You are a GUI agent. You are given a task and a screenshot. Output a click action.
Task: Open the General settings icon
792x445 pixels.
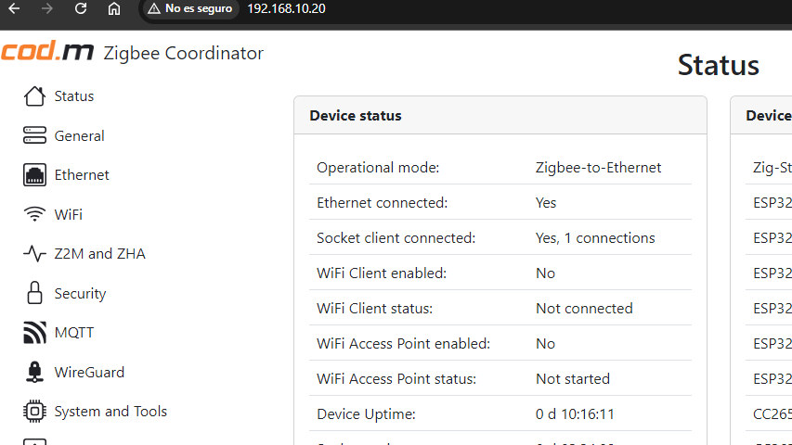[34, 135]
